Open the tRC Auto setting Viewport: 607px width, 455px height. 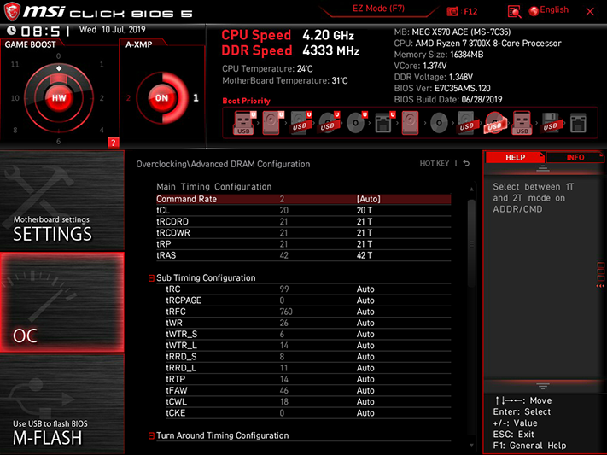click(365, 289)
